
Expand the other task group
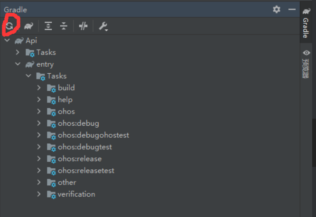(x=40, y=182)
